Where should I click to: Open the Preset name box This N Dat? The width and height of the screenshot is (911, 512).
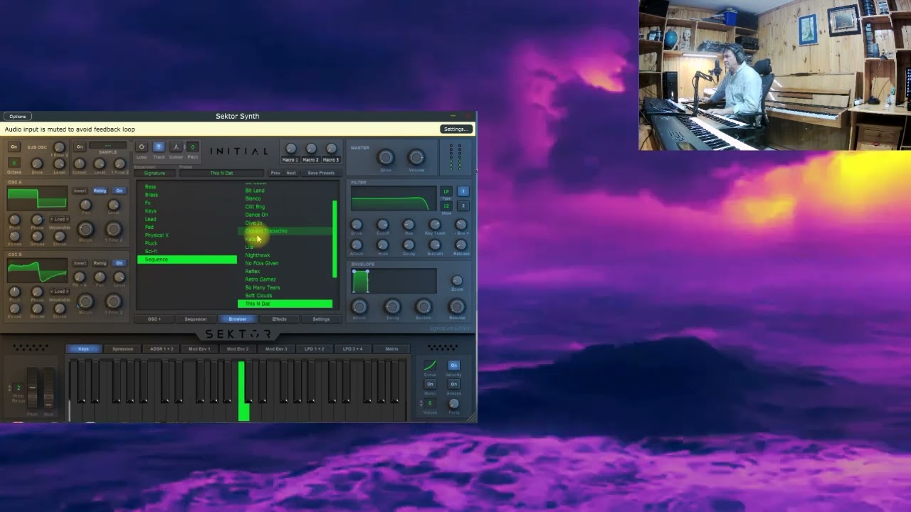[x=221, y=173]
